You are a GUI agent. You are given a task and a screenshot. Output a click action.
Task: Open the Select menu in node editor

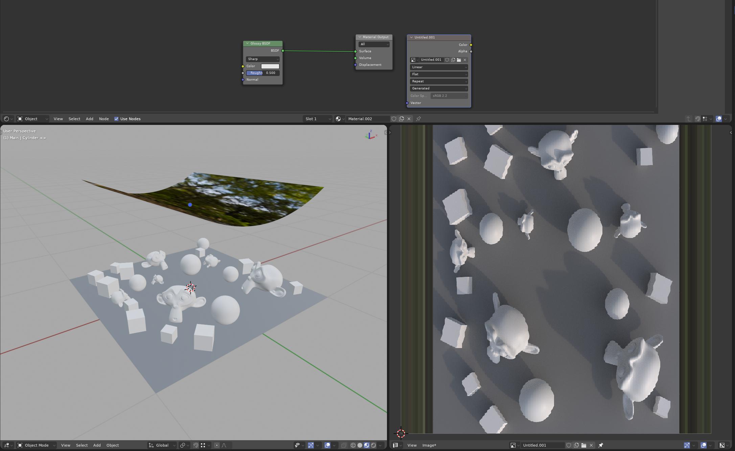click(74, 119)
